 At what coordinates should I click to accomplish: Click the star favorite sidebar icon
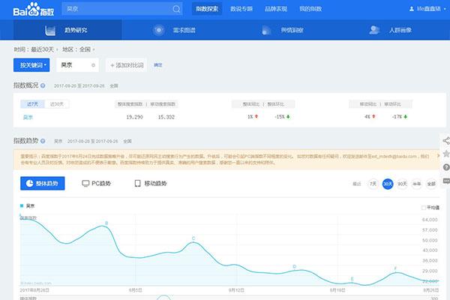pyautogui.click(x=445, y=154)
